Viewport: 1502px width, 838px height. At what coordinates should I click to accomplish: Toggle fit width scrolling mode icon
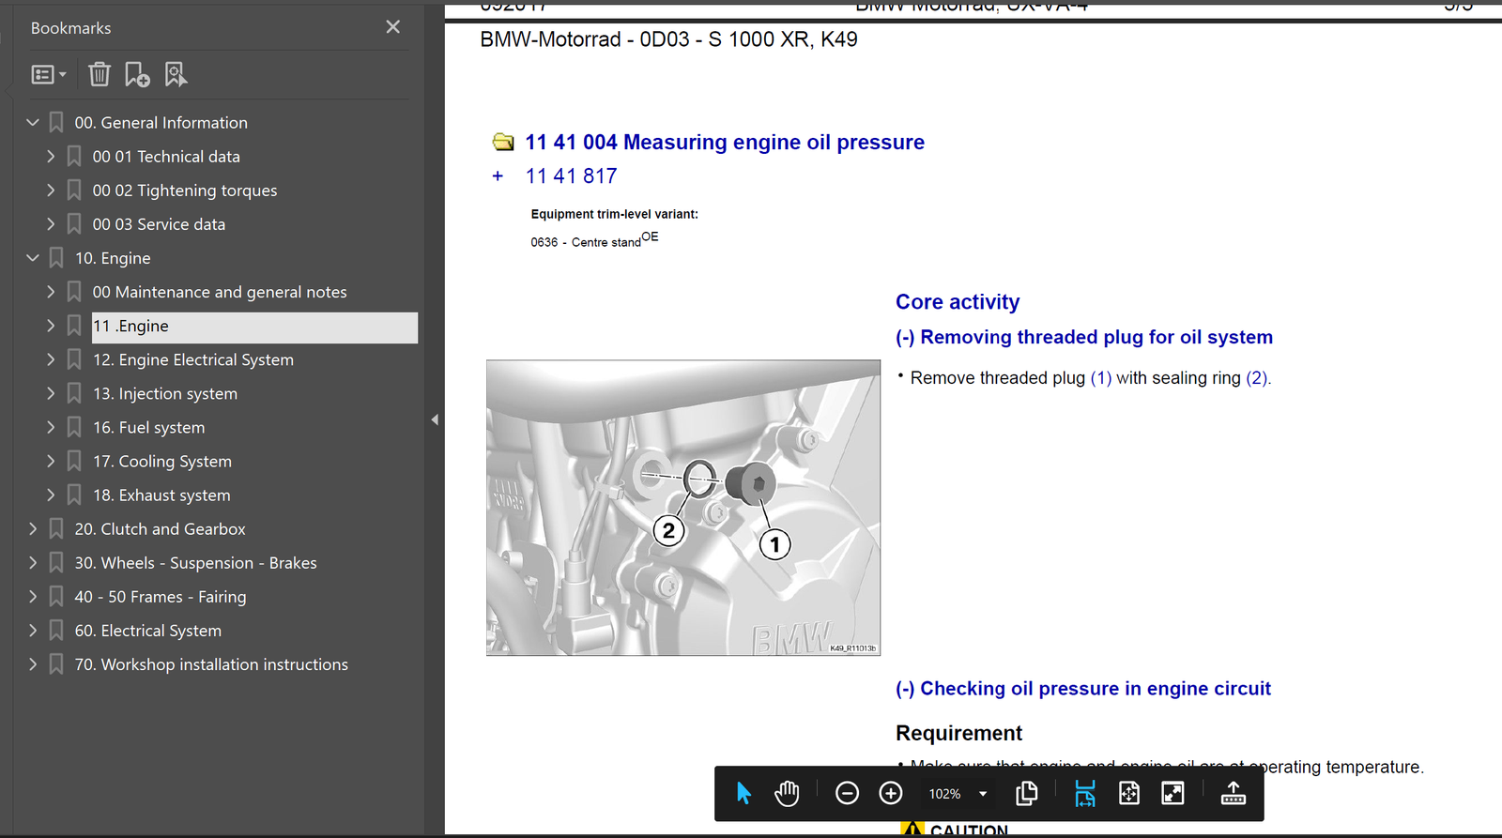[x=1085, y=794]
